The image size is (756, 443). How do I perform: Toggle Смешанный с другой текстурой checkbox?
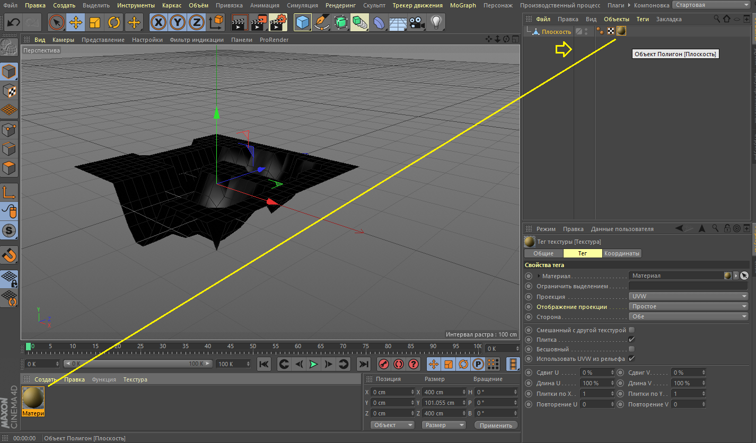pyautogui.click(x=631, y=330)
